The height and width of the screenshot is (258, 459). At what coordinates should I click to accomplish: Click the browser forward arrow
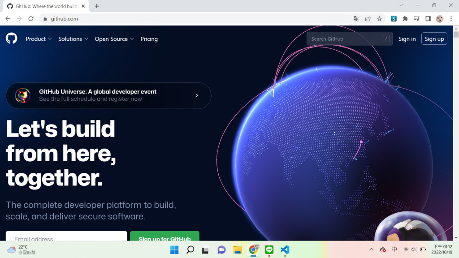(19, 19)
